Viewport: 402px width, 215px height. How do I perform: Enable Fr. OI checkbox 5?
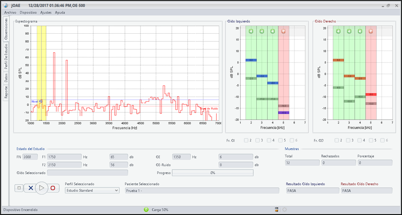(281, 140)
